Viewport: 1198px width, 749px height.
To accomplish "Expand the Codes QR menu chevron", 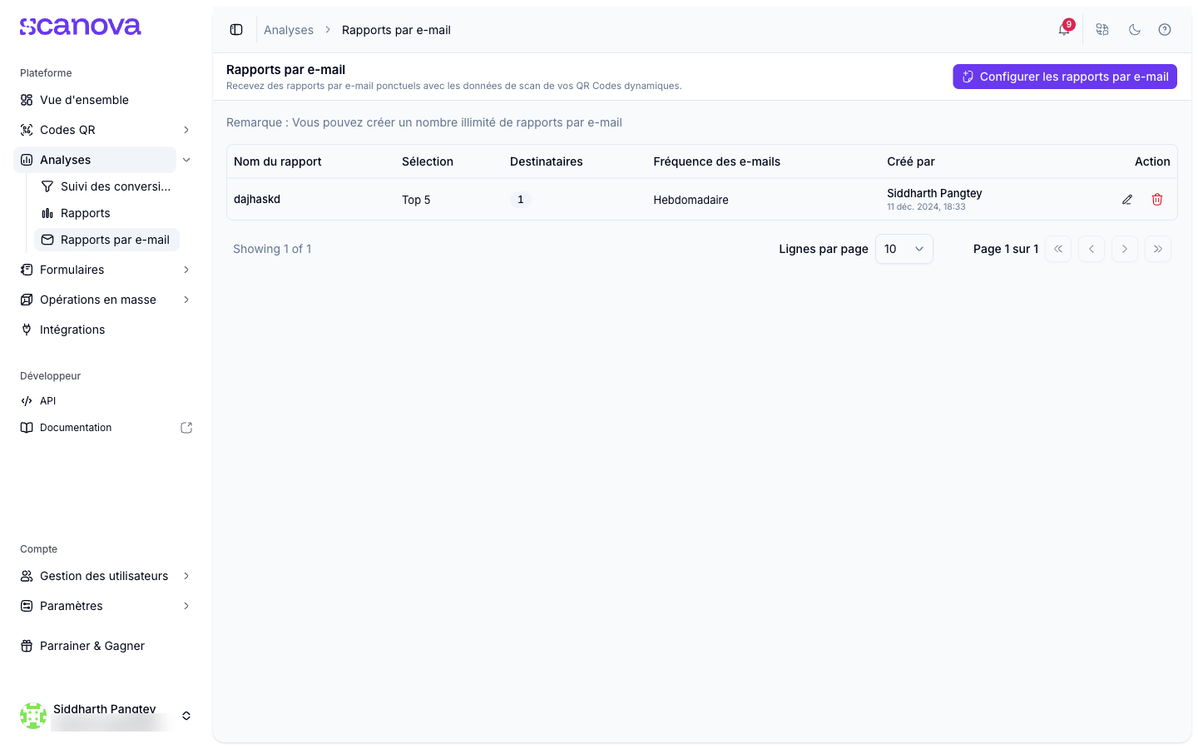I will [186, 130].
